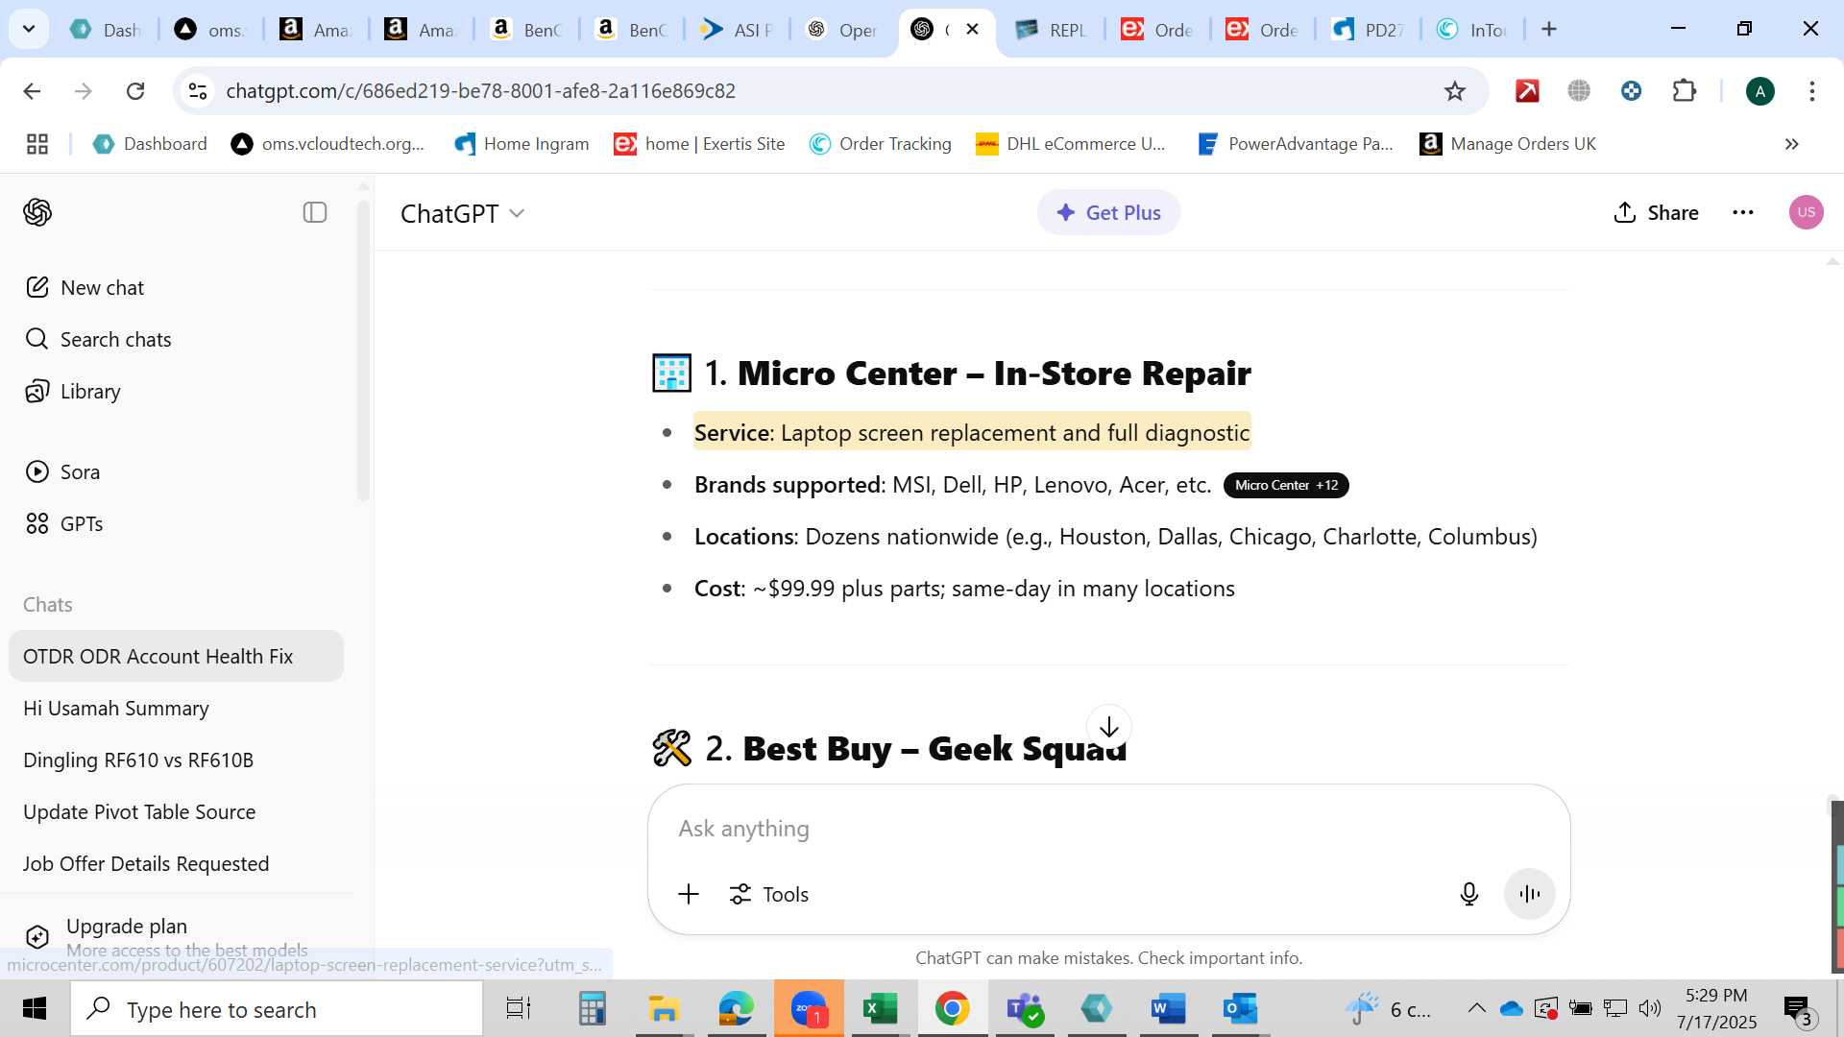This screenshot has height=1037, width=1844.
Task: Switch to the PD27 browser tab
Action: pyautogui.click(x=1368, y=30)
